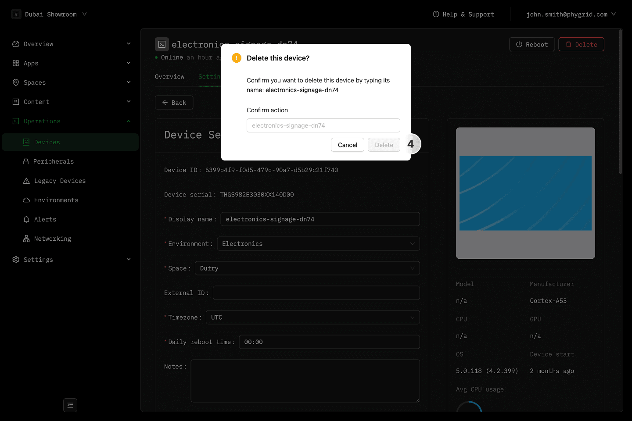Open the Space dropdown showing Dufry
Image resolution: width=632 pixels, height=421 pixels.
click(x=307, y=268)
